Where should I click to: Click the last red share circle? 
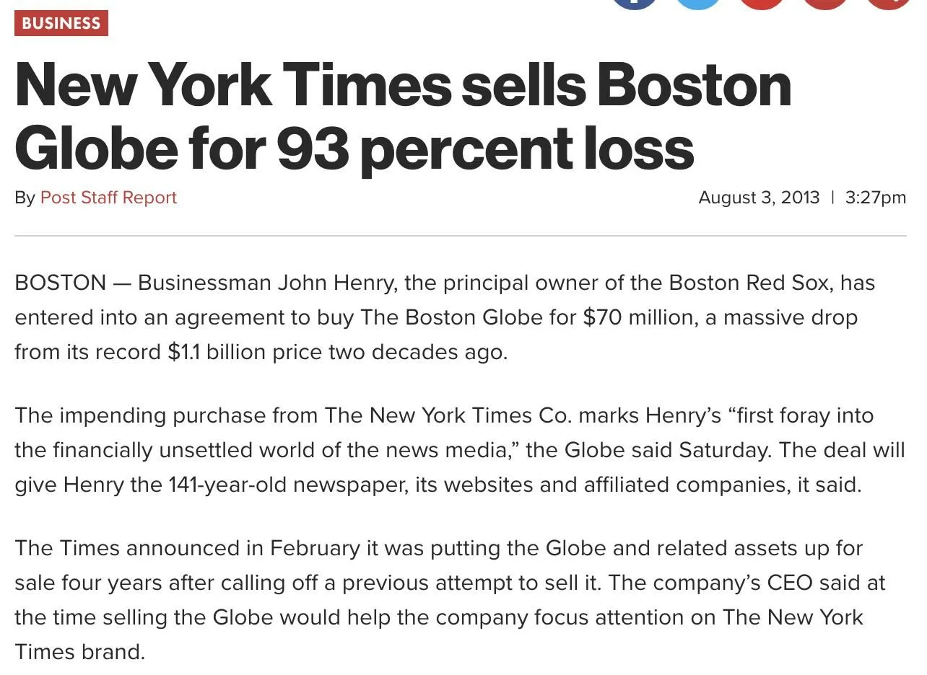click(x=888, y=3)
